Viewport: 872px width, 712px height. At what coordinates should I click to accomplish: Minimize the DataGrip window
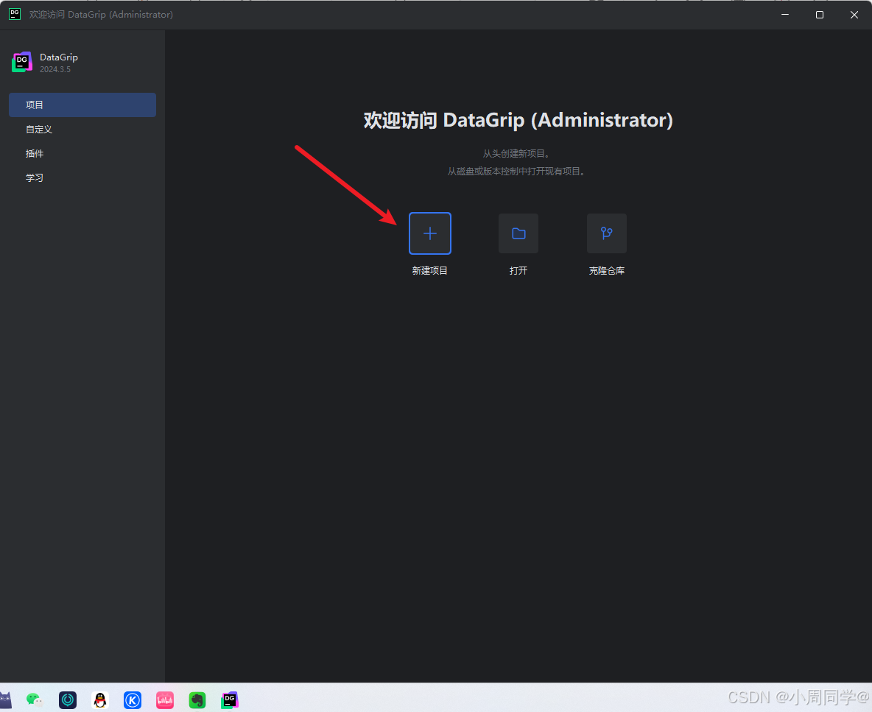coord(785,15)
